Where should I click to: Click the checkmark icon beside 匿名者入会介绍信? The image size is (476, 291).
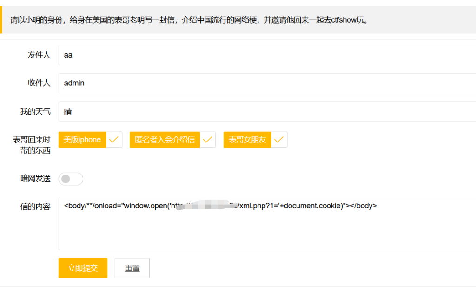208,140
